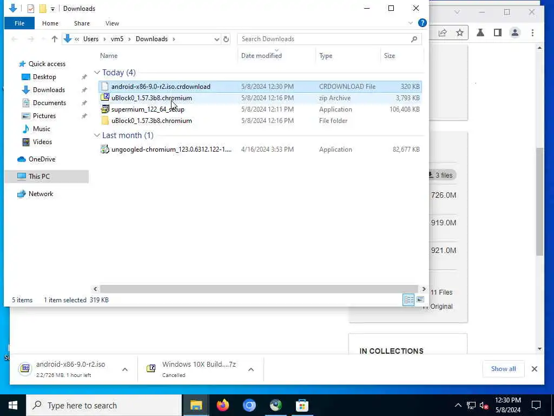Bookmark page with the star icon
The width and height of the screenshot is (554, 416).
[x=459, y=33]
